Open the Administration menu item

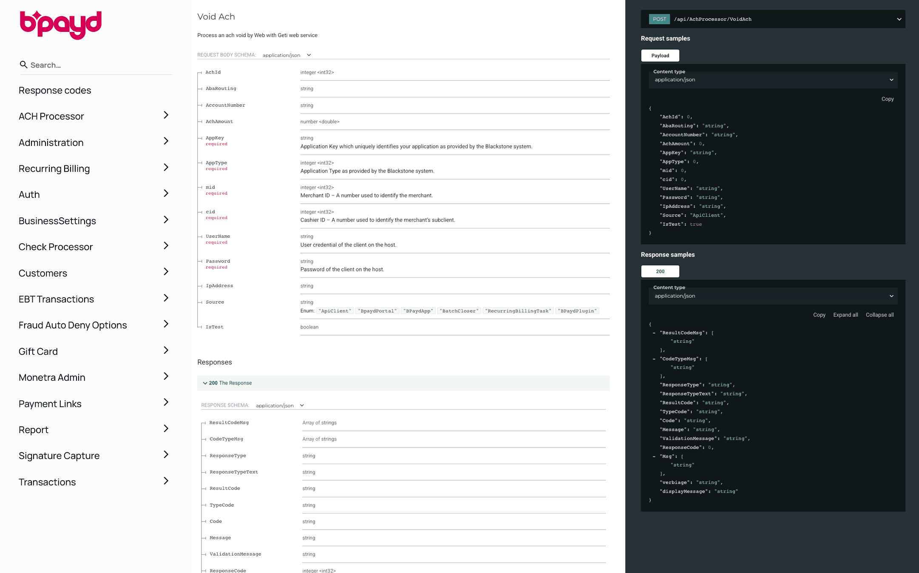[x=51, y=143]
